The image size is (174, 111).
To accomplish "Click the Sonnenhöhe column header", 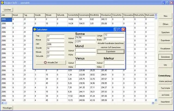I will (x=73, y=15).
